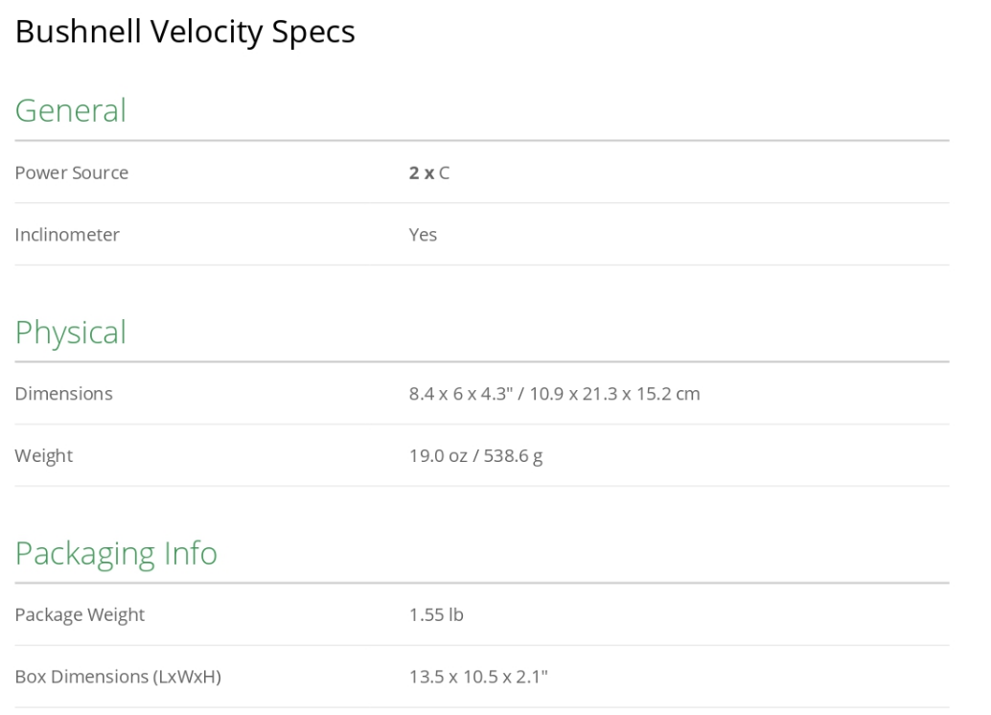Click the Package Weight label
This screenshot has height=715, width=991.
point(80,615)
